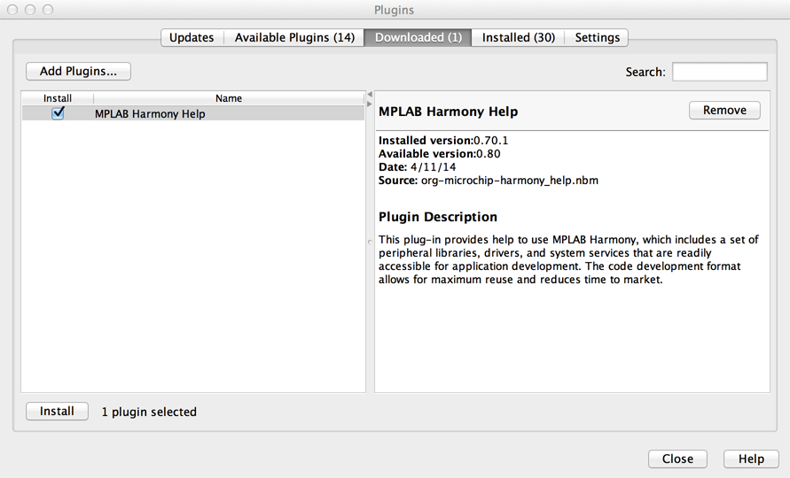Click the red close window button

click(13, 10)
